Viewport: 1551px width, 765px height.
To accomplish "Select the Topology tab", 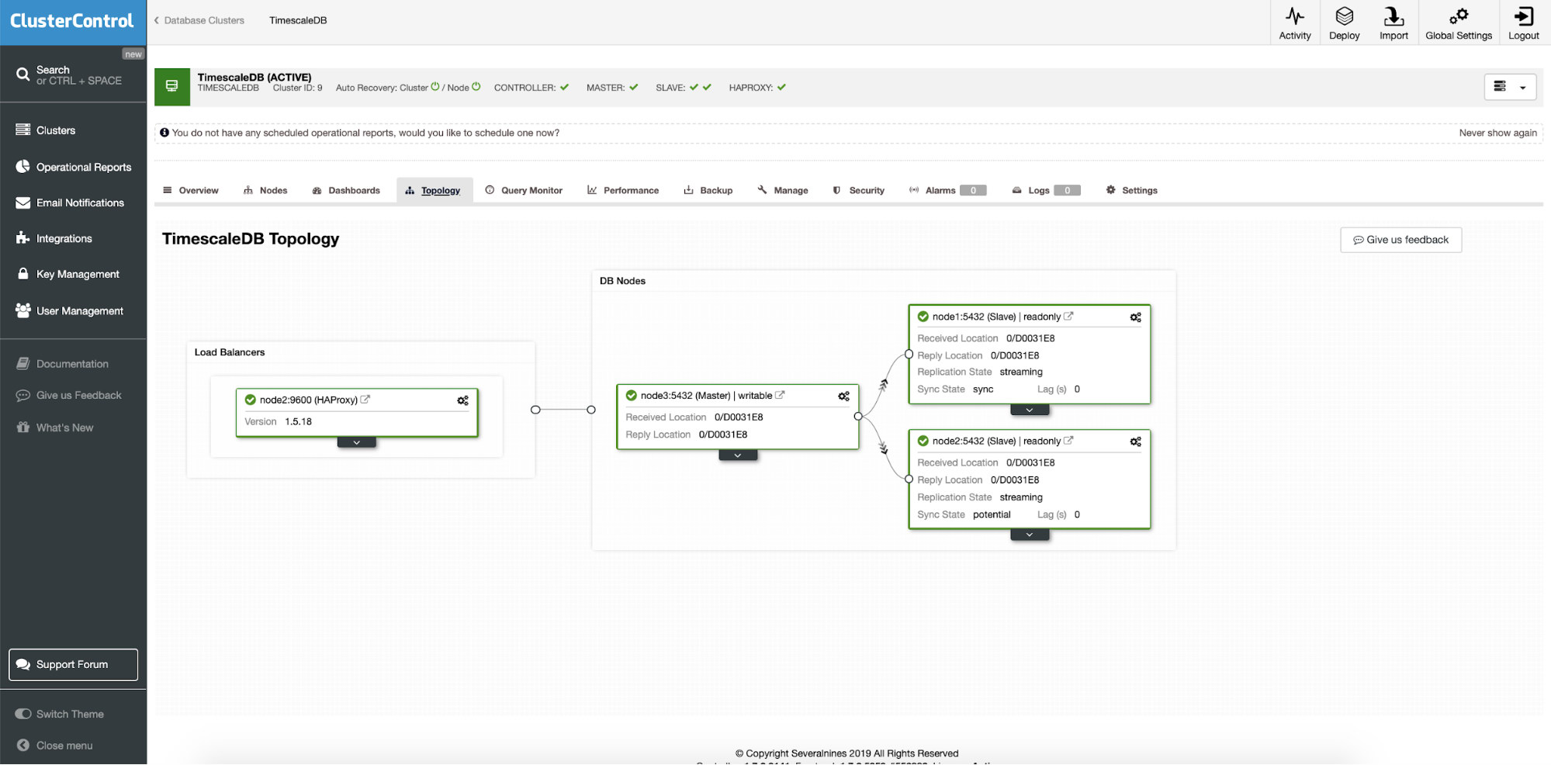I will [433, 190].
